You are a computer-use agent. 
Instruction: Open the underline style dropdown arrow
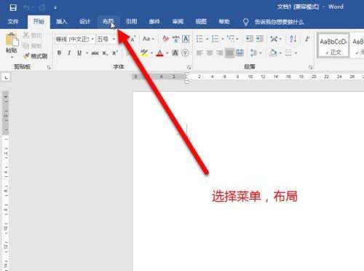[x=87, y=53]
